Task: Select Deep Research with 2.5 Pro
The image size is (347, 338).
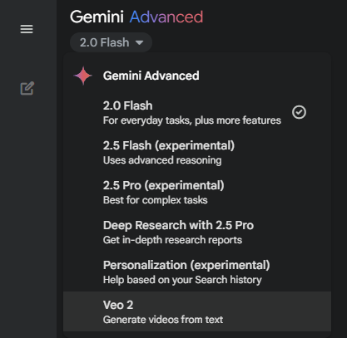Action: pos(197,233)
